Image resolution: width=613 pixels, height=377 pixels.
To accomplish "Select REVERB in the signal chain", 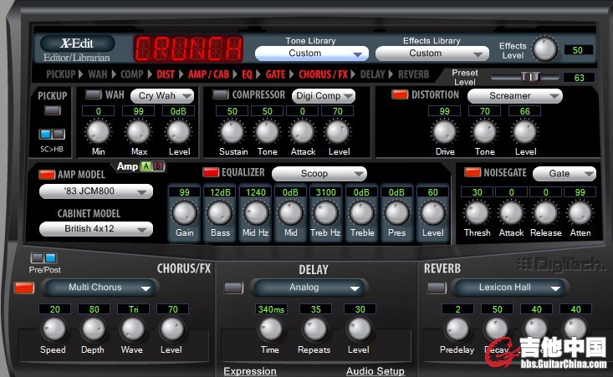I will pos(414,74).
